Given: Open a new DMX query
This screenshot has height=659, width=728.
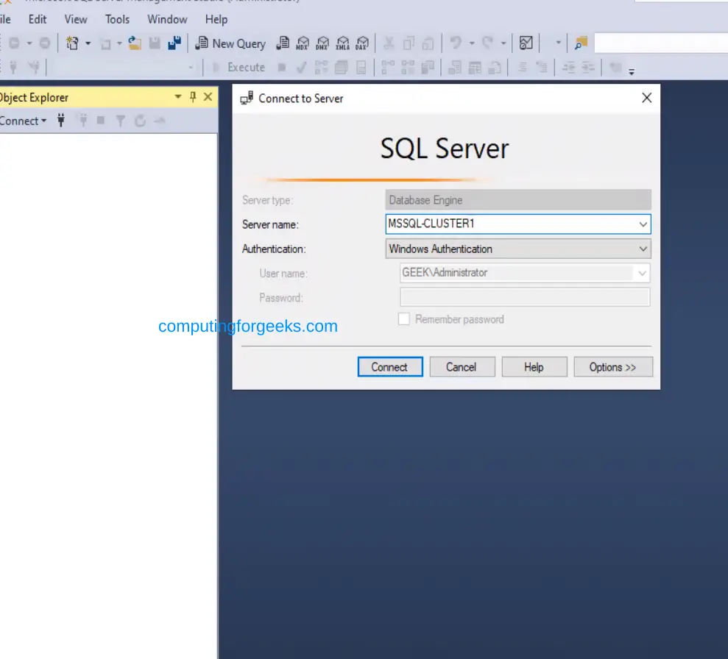Looking at the screenshot, I should 322,43.
